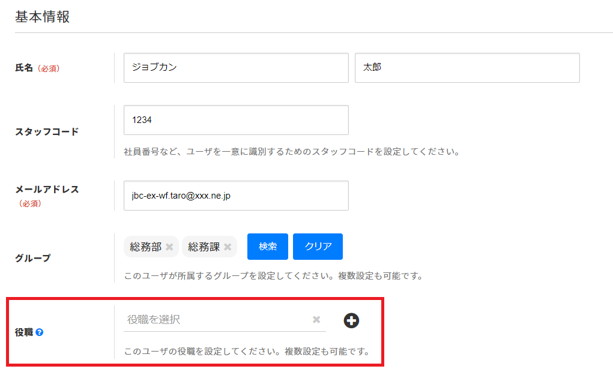
Task: Remove the 総務課 group tag
Action: tap(228, 247)
